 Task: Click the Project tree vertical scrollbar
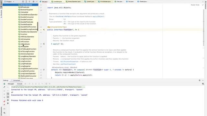(x=38, y=26)
